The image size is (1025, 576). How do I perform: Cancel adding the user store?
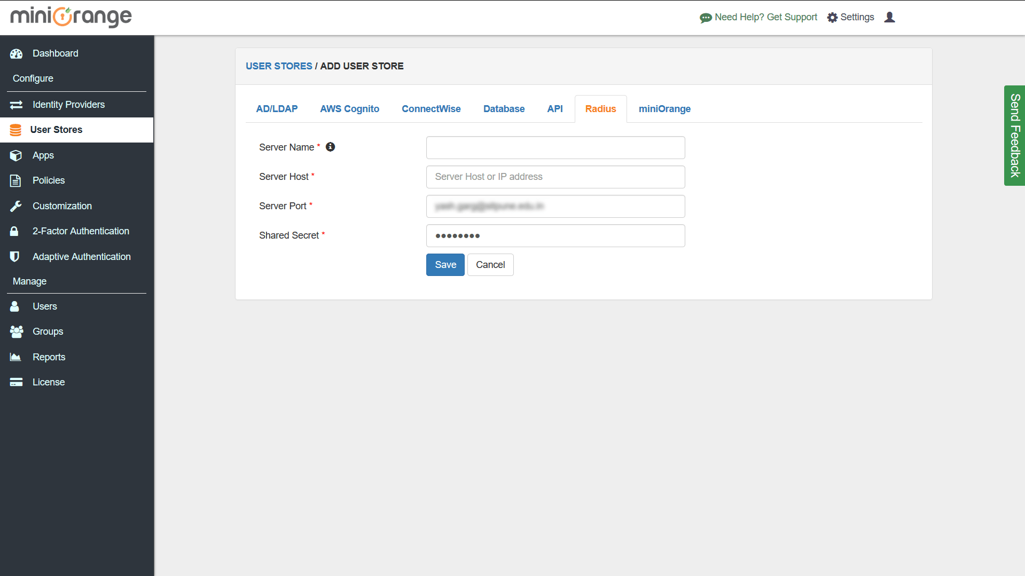[490, 265]
